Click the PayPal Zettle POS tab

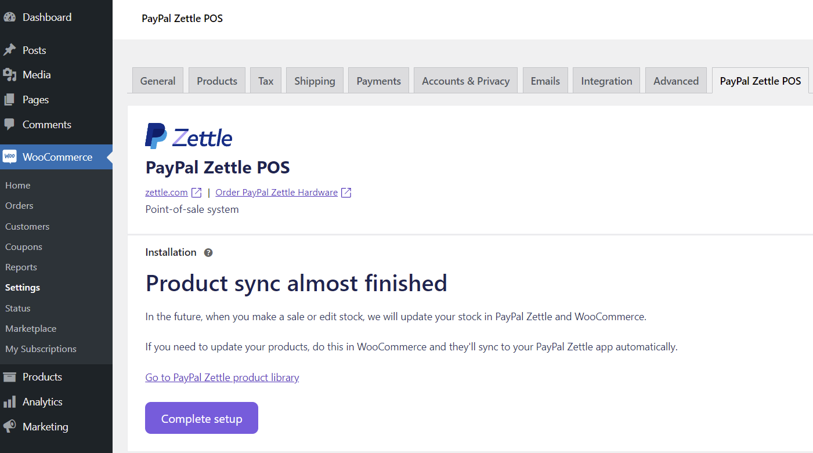pyautogui.click(x=760, y=81)
